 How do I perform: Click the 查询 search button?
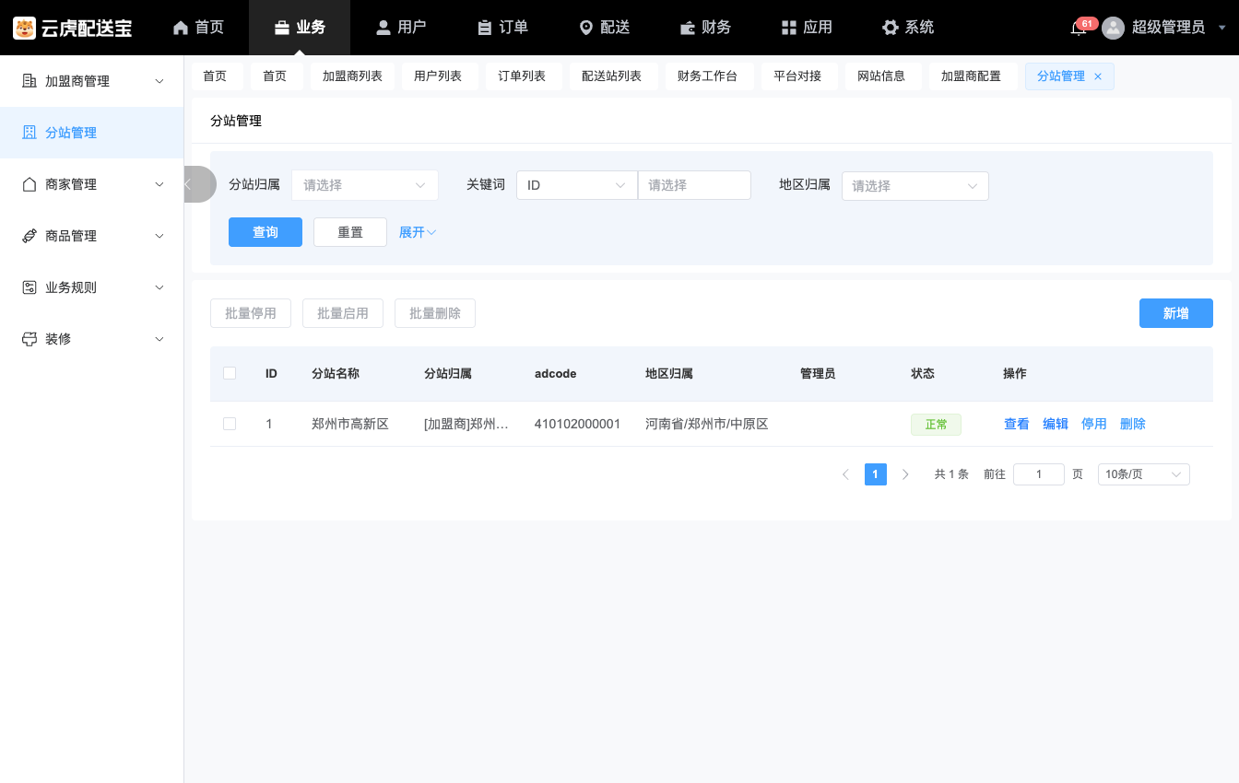[265, 232]
